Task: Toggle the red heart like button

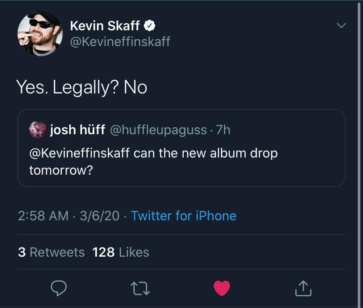Action: (x=222, y=288)
